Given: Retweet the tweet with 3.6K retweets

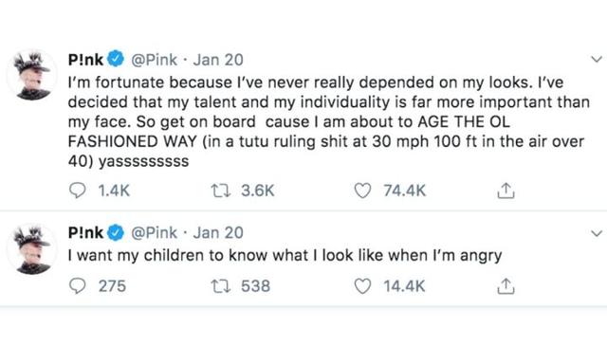Looking at the screenshot, I should tap(221, 191).
